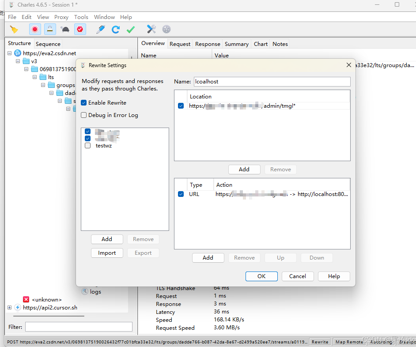Click Cancel in Rewrite Settings
416x347 pixels.
tap(298, 276)
